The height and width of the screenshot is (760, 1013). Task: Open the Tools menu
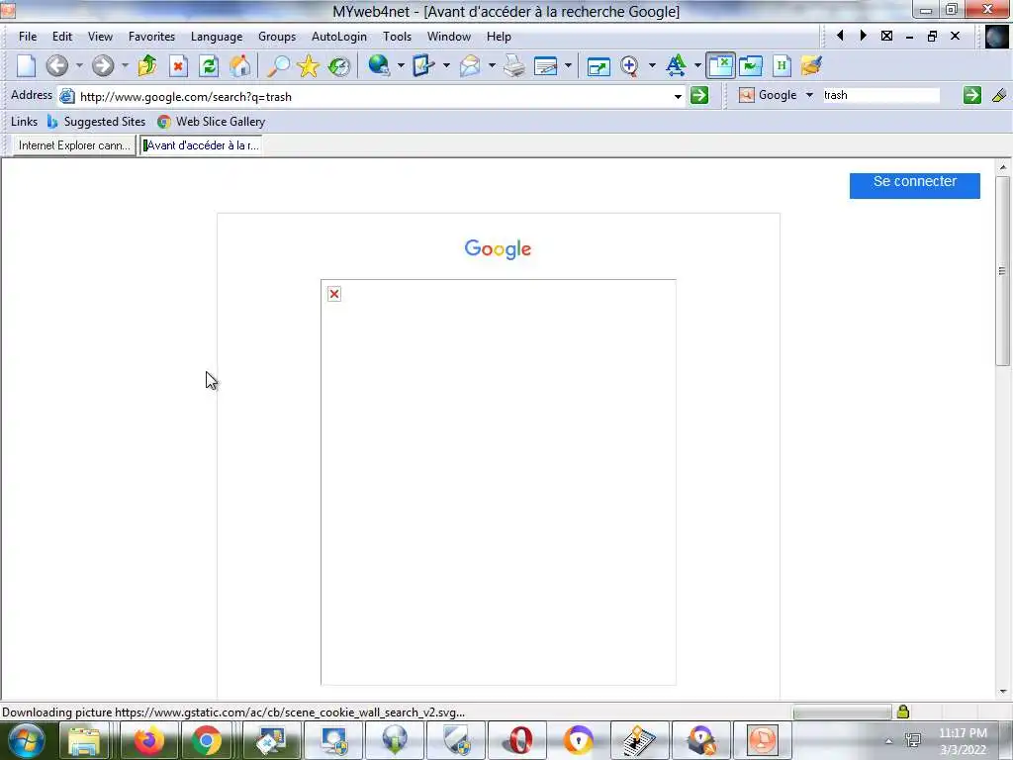click(397, 37)
